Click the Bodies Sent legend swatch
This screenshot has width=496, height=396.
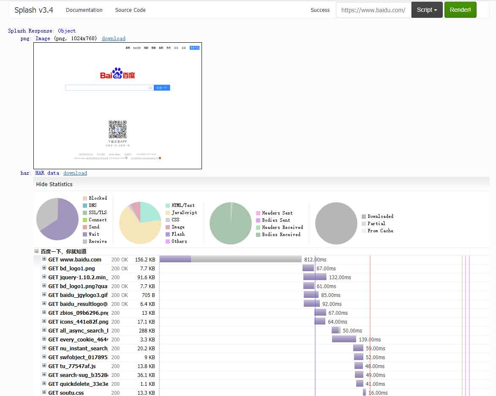point(258,220)
